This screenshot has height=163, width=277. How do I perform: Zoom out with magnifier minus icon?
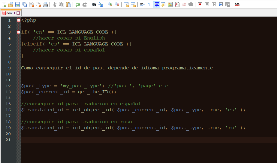point(117,4)
